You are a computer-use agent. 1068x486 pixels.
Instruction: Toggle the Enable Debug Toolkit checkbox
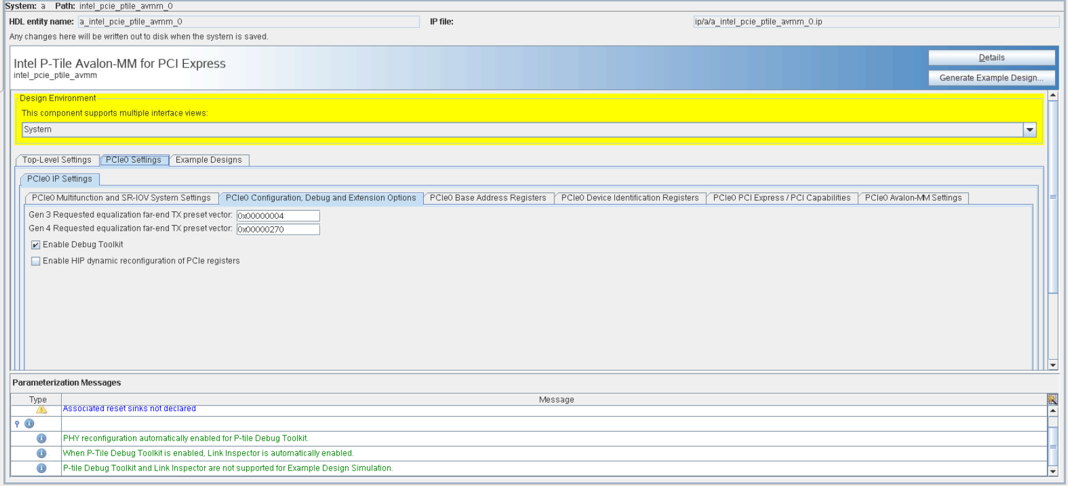tap(36, 245)
